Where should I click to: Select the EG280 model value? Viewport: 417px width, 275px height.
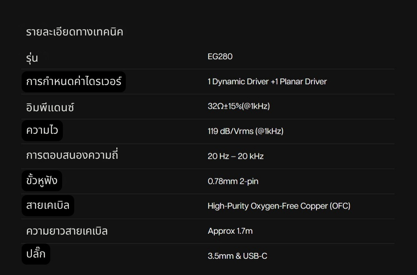[x=220, y=57]
